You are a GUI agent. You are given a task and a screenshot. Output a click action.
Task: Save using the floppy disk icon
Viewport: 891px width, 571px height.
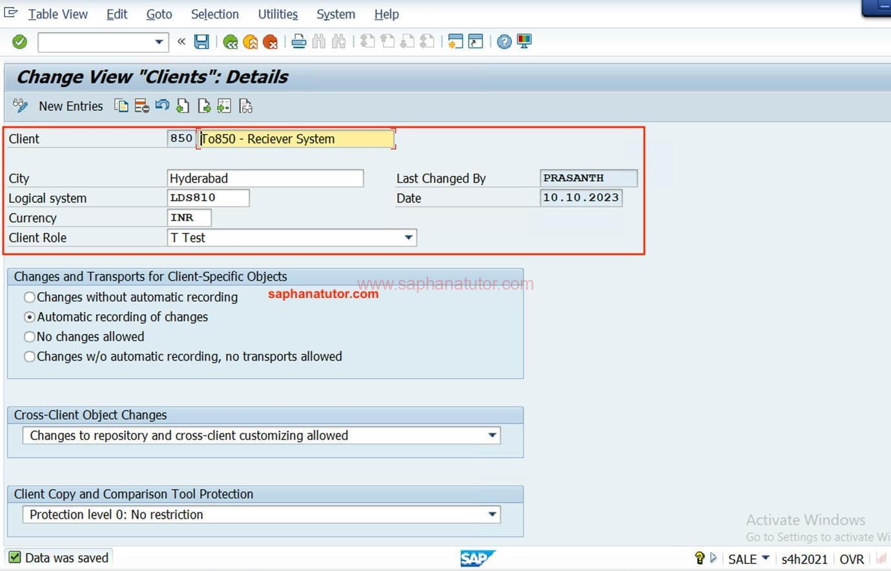click(201, 42)
